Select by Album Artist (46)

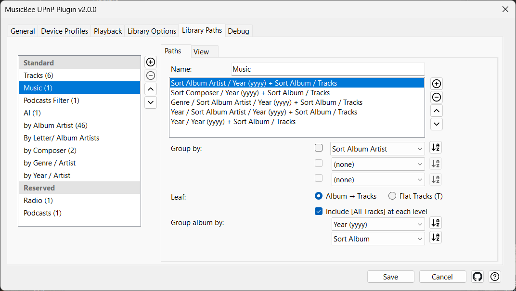pyautogui.click(x=79, y=125)
